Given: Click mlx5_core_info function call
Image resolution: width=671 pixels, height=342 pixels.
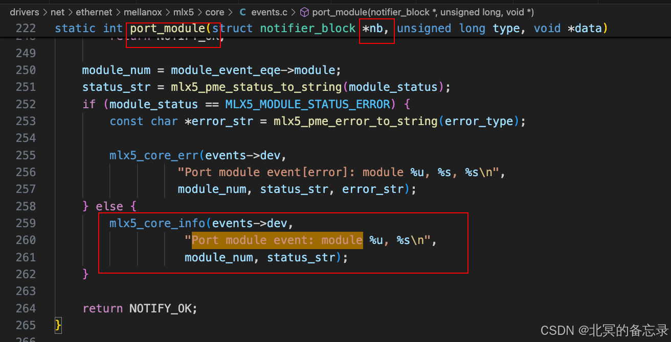Looking at the screenshot, I should (158, 223).
